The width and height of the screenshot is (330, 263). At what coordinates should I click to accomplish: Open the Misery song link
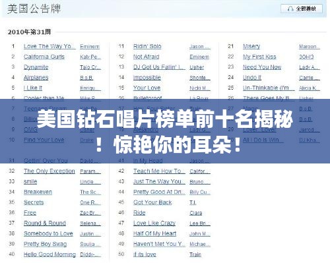coord(251,46)
